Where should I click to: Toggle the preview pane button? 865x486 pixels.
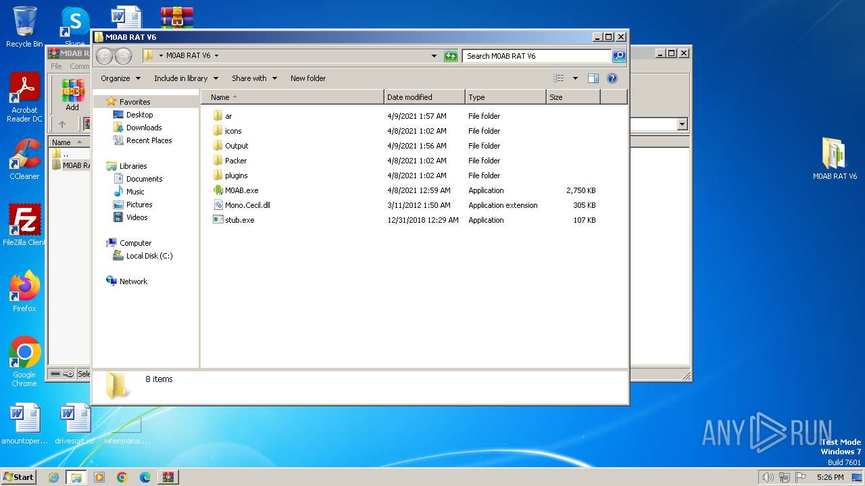[593, 78]
